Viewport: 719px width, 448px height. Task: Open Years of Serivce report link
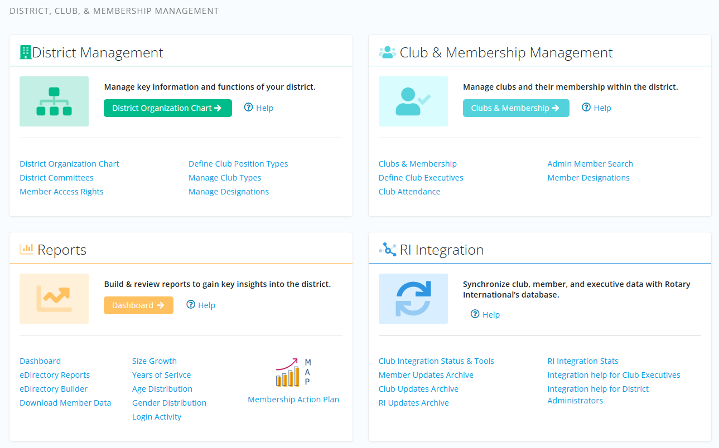tap(162, 375)
